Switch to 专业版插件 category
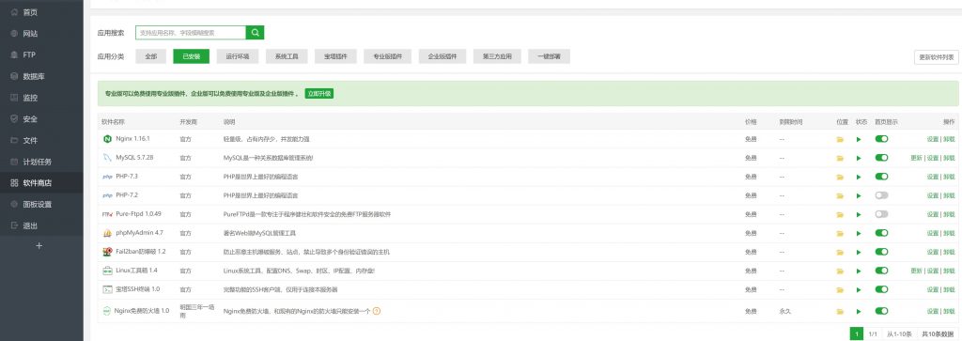This screenshot has width=962, height=341. [x=388, y=56]
